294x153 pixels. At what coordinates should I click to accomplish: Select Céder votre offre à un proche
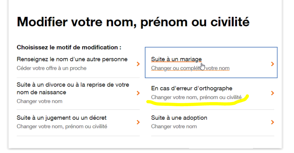point(52,68)
